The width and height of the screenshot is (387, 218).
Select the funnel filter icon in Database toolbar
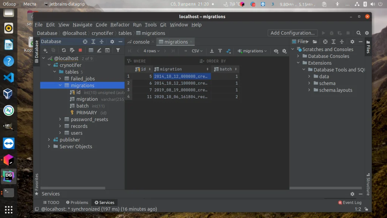pos(118,50)
